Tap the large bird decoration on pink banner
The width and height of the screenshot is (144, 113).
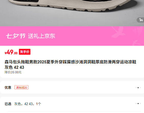click(x=118, y=32)
